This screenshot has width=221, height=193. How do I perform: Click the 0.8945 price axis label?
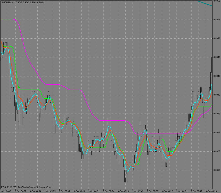click(x=217, y=57)
